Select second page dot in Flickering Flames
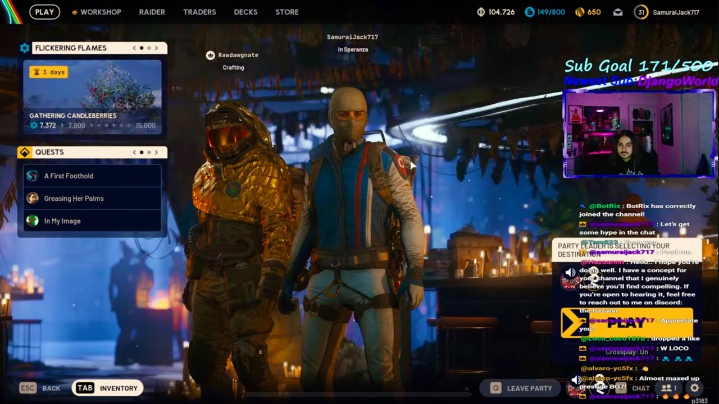Viewport: 719px width, 404px height. point(148,48)
